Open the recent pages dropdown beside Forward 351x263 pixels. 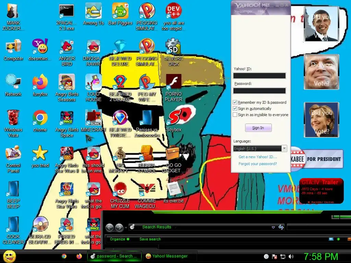click(126, 228)
